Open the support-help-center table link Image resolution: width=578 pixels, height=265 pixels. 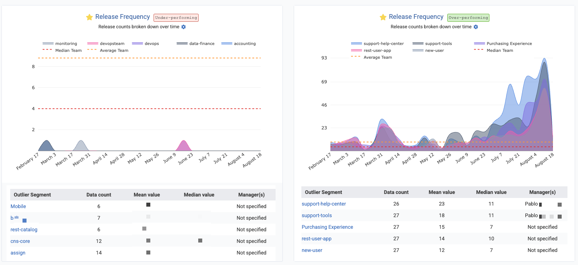323,204
